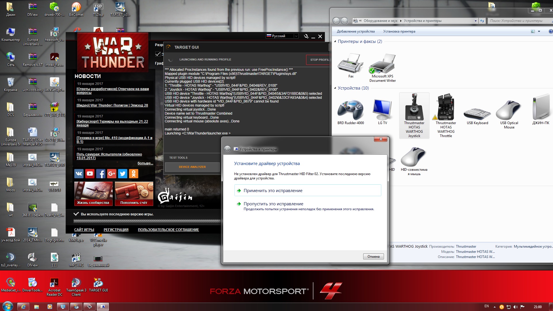Open Internet Explorer from taskbar
This screenshot has width=553, height=311.
coord(23,307)
